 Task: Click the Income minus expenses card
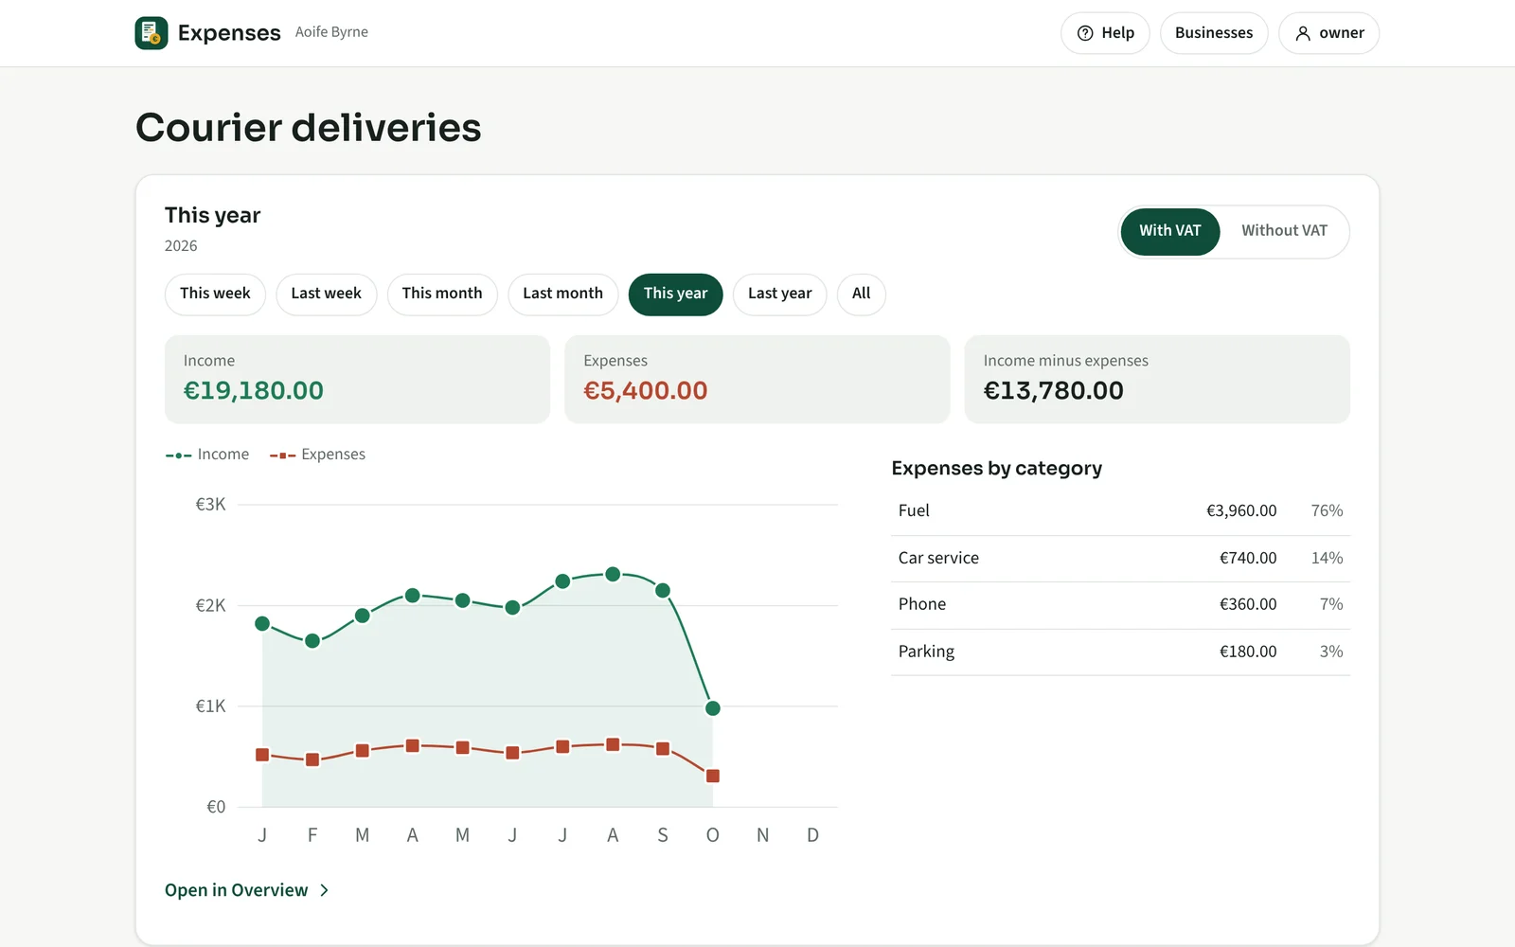pyautogui.click(x=1157, y=379)
